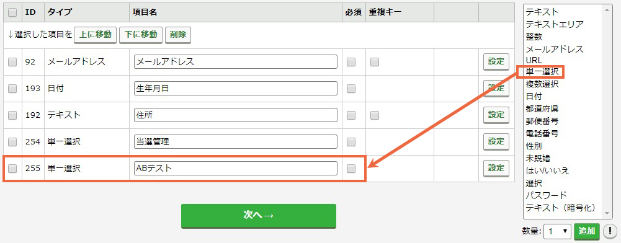The height and width of the screenshot is (243, 621).
Task: Select テキスト（暗号化） in type list
Action: 561,208
